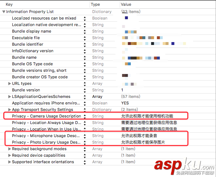Edit photo library value 允许此权限才能保存图片
This screenshot has width=216, height=177.
143,142
